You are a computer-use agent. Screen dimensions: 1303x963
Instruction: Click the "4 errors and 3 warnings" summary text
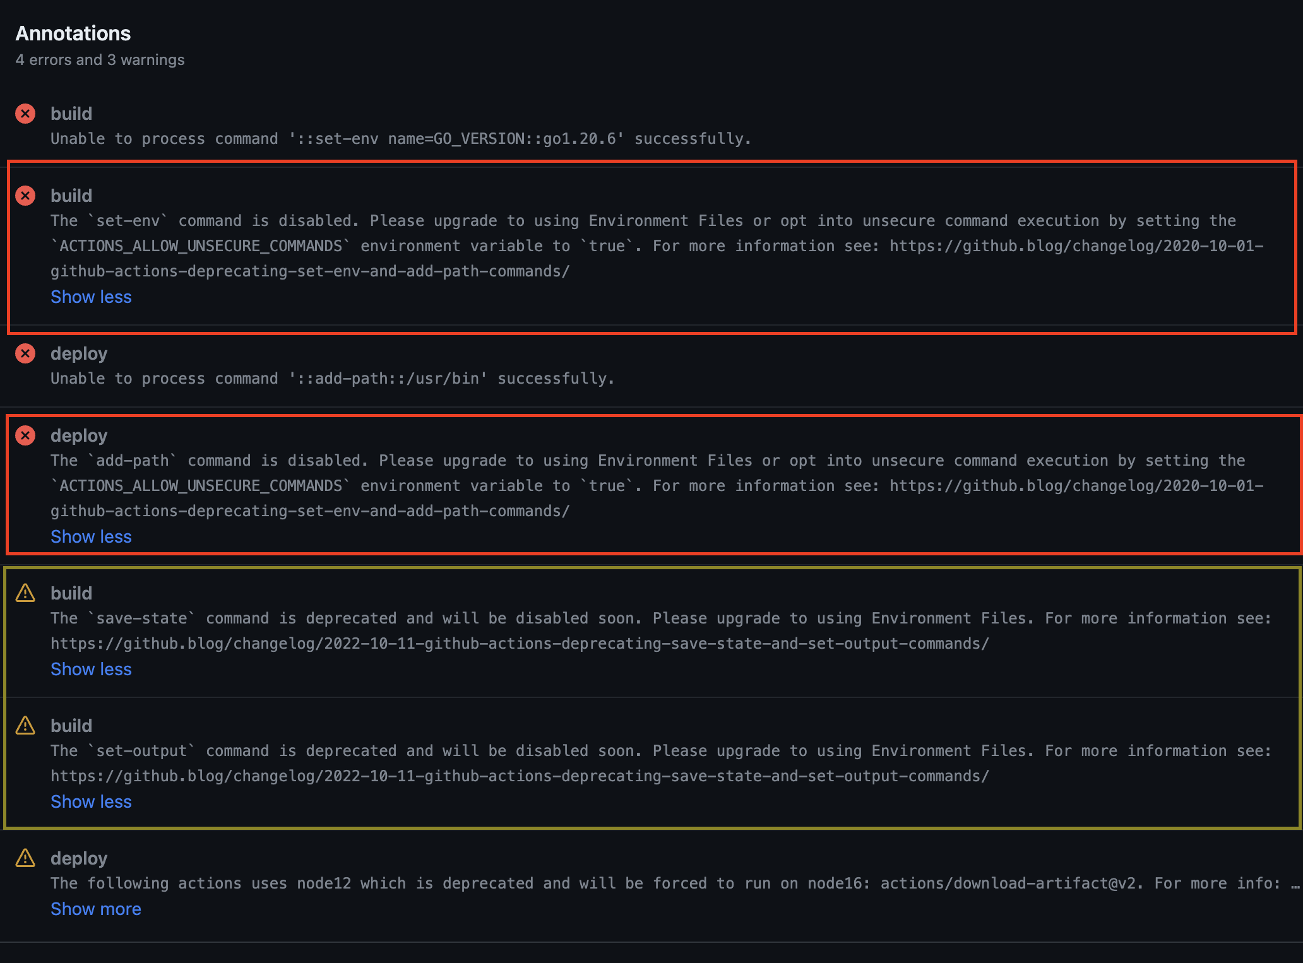pyautogui.click(x=100, y=60)
